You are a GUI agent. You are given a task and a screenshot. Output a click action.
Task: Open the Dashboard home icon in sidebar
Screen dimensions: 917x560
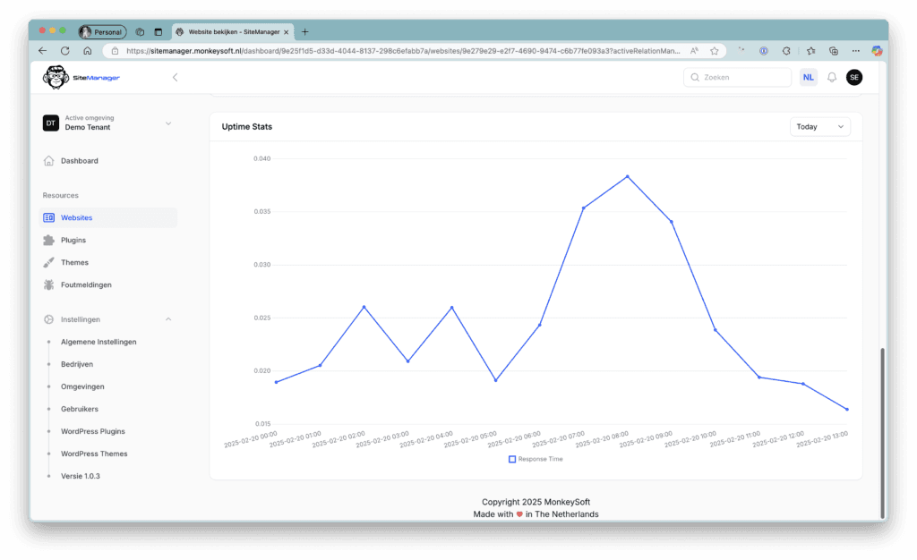[x=48, y=161]
